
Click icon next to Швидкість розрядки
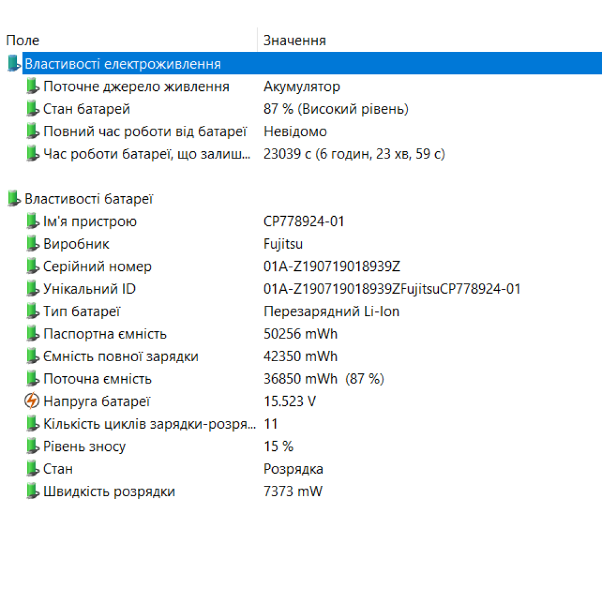tap(33, 491)
